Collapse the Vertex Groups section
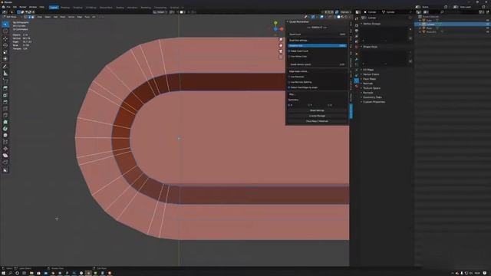This screenshot has width=491, height=276. 361,24
